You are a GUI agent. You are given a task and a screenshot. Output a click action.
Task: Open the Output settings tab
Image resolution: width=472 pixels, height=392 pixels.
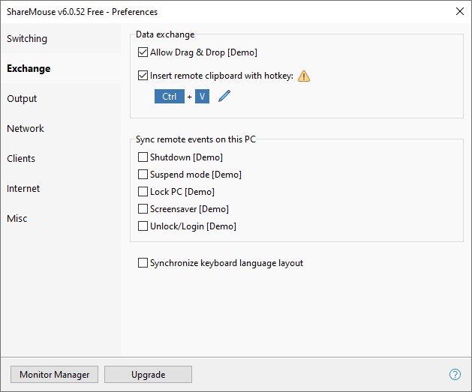click(22, 99)
